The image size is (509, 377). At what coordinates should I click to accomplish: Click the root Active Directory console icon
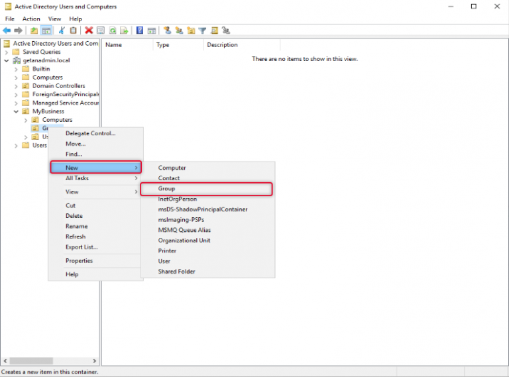7,44
